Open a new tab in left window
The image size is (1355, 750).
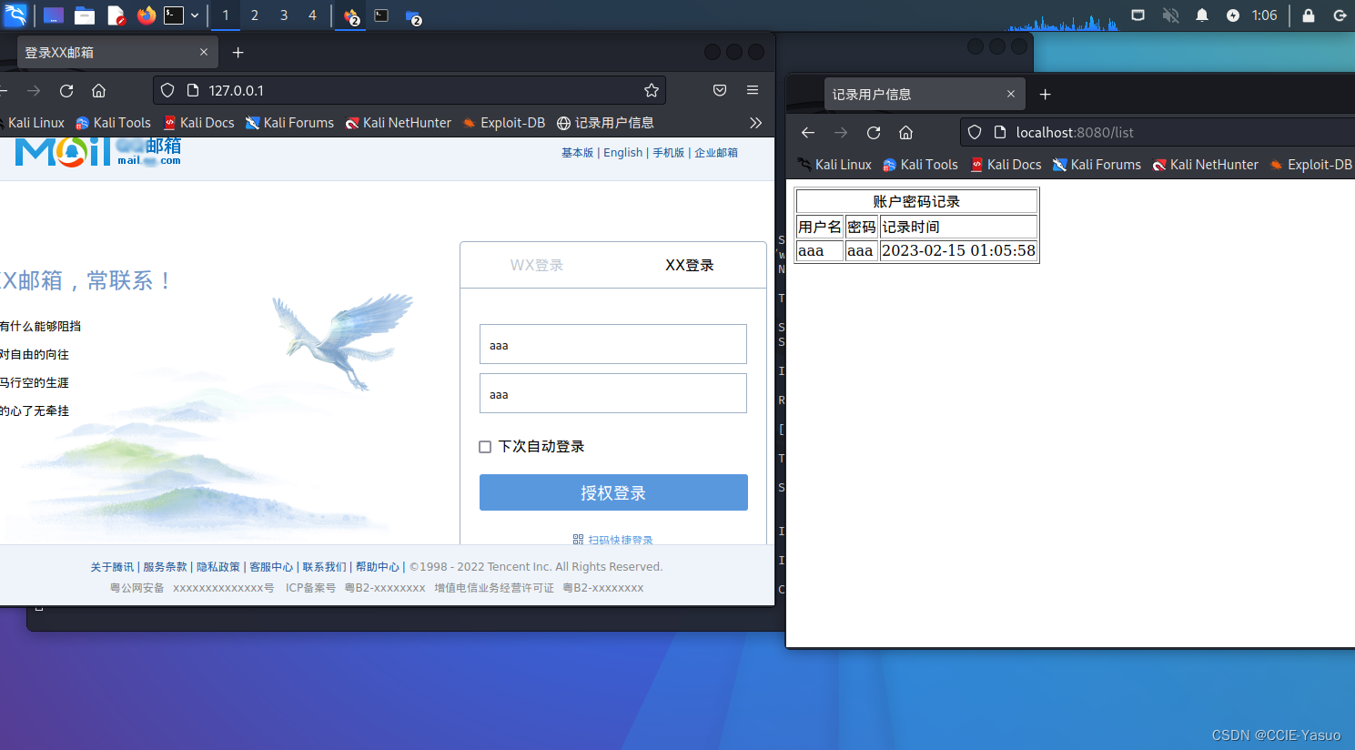point(238,53)
